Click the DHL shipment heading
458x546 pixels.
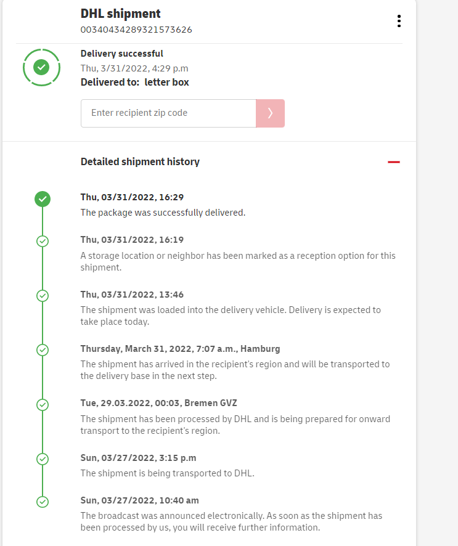tap(120, 14)
